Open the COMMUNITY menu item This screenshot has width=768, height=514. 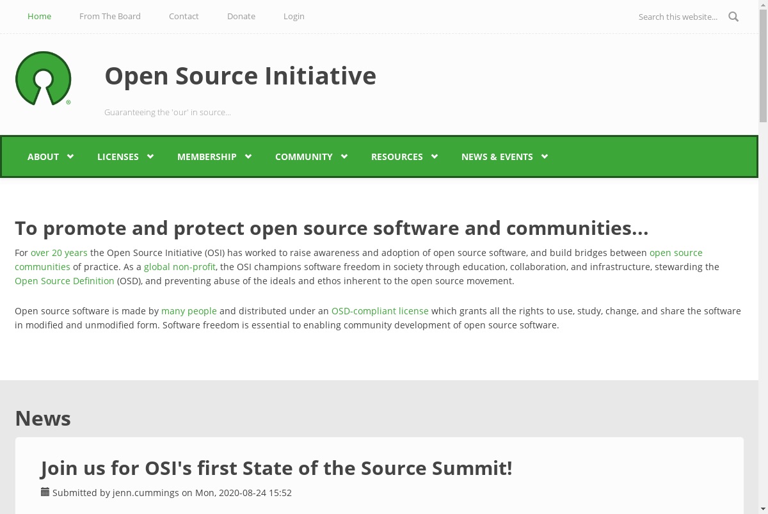pos(304,157)
